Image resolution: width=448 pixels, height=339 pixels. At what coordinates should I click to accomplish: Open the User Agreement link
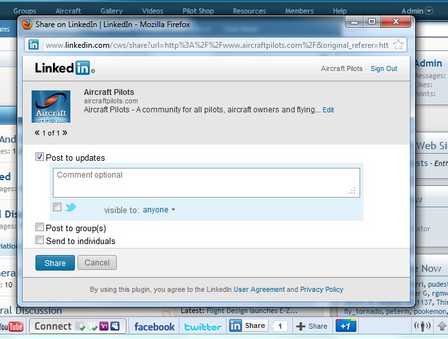pos(259,289)
